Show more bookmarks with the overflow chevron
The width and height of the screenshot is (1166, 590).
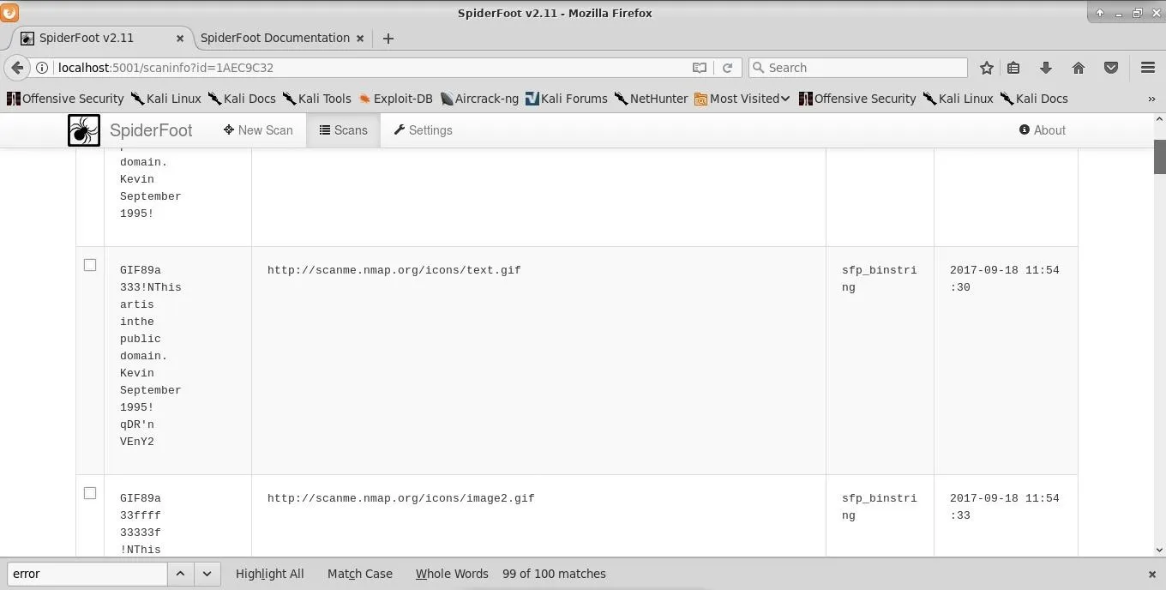[x=1151, y=99]
